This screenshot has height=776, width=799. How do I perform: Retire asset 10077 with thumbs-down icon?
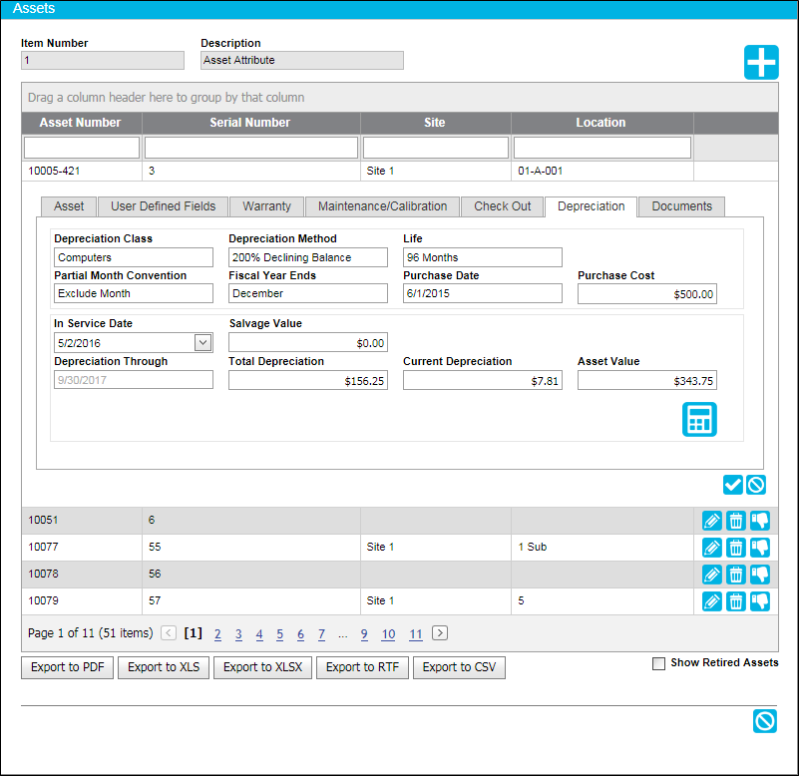click(x=760, y=548)
